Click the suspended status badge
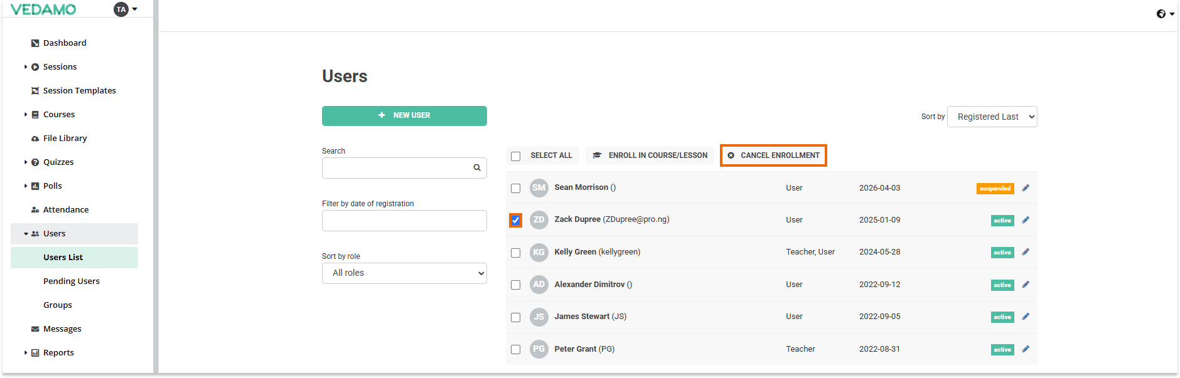The image size is (1180, 378). point(995,189)
